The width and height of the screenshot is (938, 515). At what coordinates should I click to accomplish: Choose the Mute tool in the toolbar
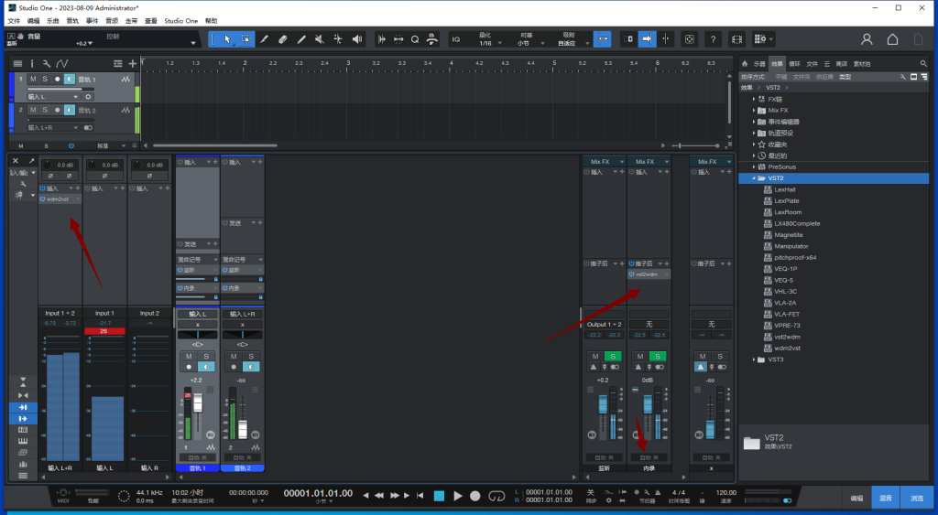320,39
